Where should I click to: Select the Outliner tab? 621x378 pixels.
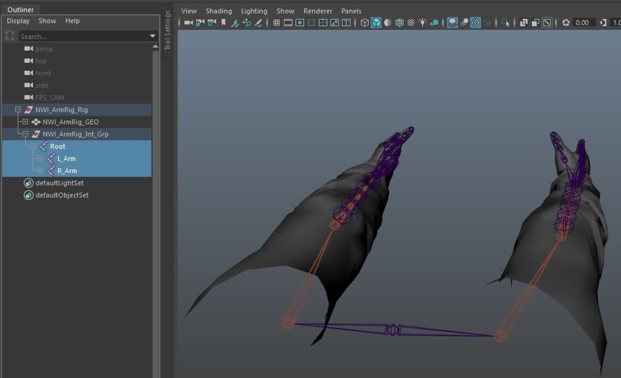click(x=20, y=9)
